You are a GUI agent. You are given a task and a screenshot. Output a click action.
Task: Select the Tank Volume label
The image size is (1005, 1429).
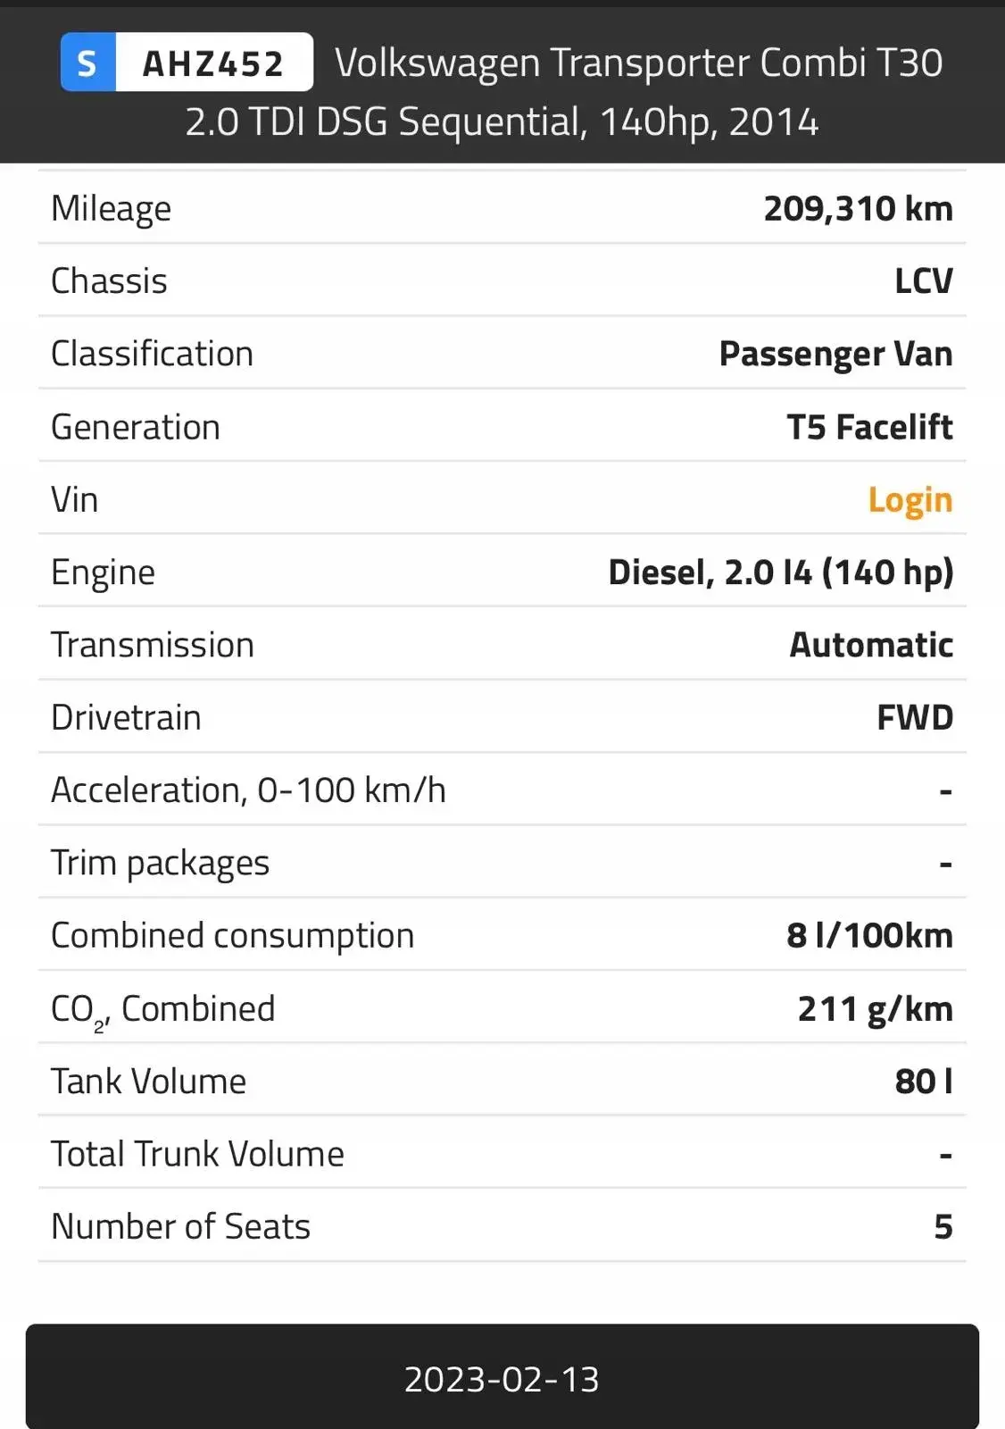click(x=148, y=1082)
